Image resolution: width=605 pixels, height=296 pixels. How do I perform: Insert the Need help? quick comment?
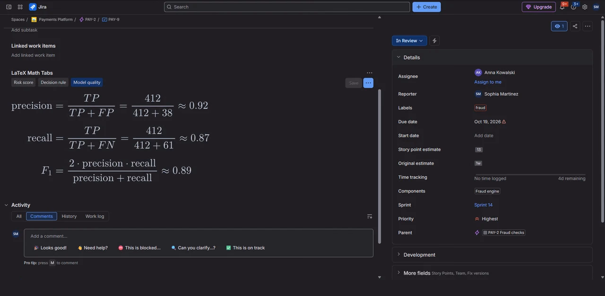(93, 248)
